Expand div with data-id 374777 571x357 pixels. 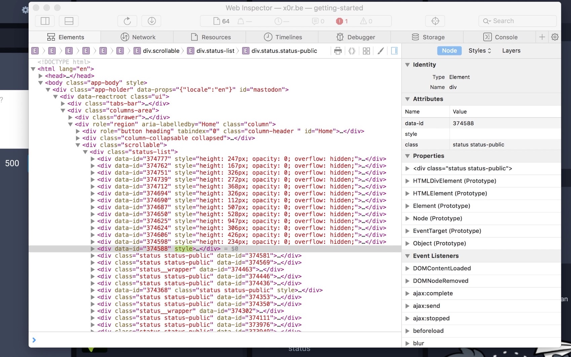(92, 159)
